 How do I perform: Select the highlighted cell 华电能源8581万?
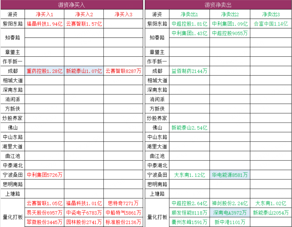(230, 175)
